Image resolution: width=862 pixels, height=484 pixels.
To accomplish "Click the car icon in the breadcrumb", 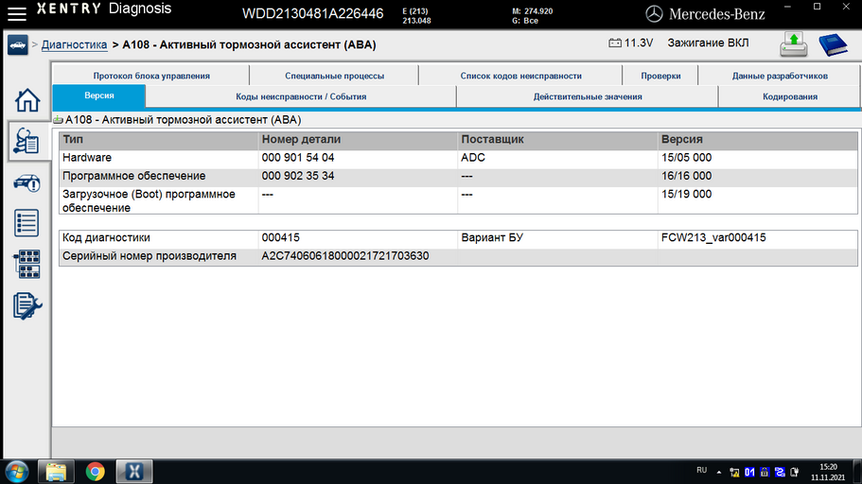I will point(18,45).
